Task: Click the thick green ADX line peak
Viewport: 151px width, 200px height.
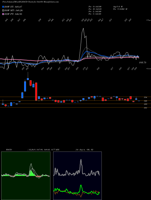Action: (x=81, y=185)
